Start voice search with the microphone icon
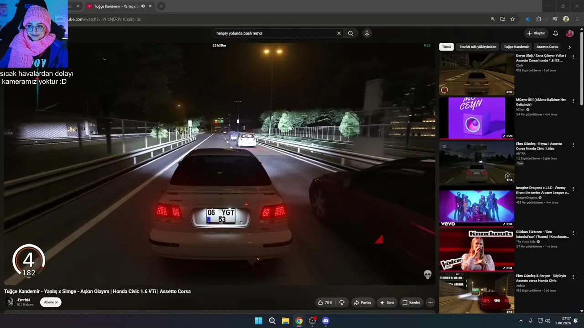The height and width of the screenshot is (328, 584). tap(366, 33)
